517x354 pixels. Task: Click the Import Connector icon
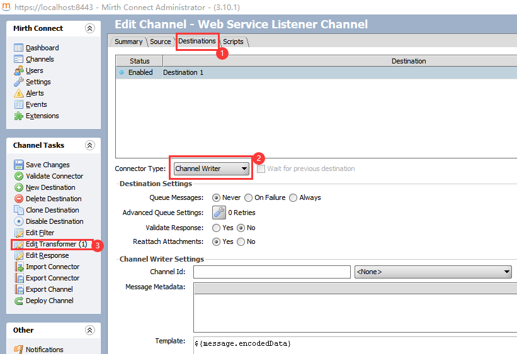19,267
